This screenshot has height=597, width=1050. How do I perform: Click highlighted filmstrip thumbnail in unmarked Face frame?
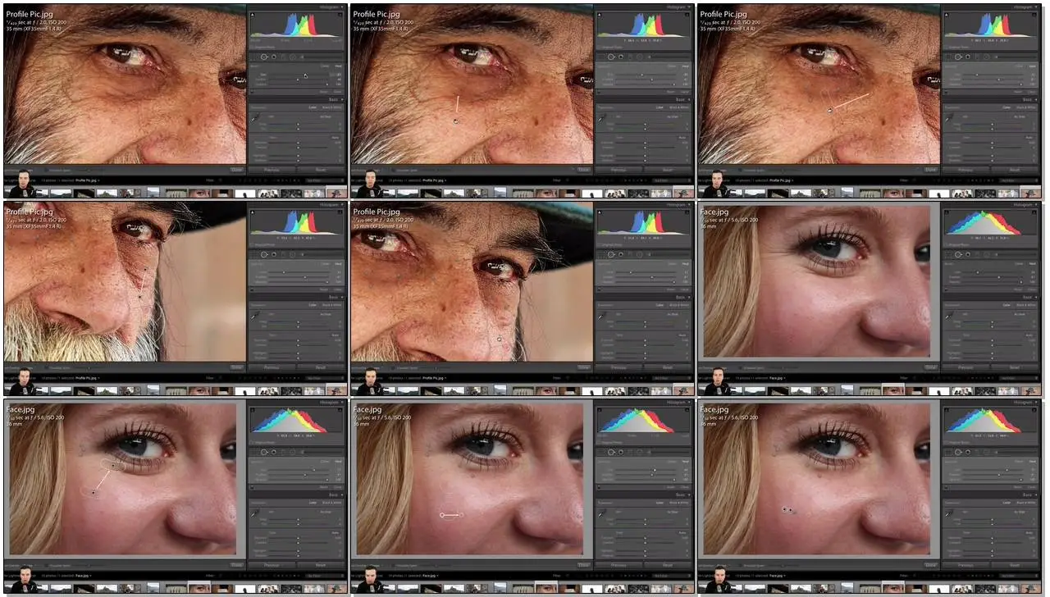coord(892,390)
